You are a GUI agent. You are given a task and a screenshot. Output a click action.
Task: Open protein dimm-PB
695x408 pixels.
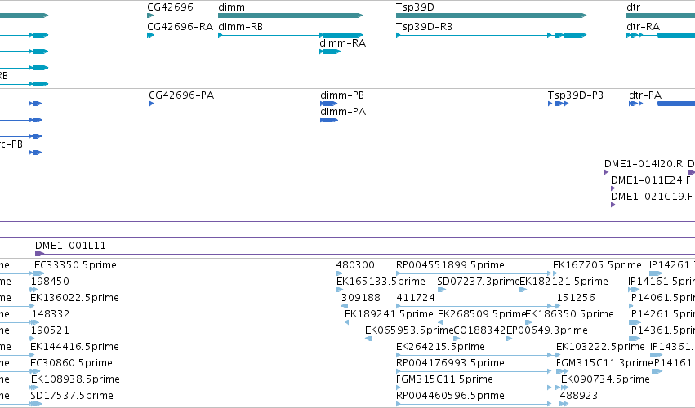pyautogui.click(x=342, y=95)
